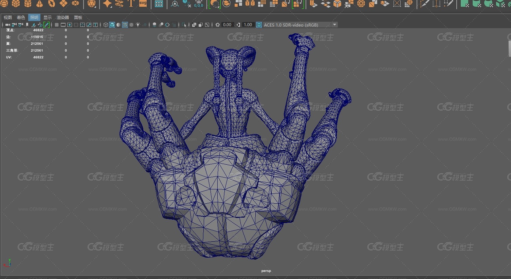Screen dimensions: 511x279
Task: Create polygon type text (T icon)
Action: click(x=131, y=3)
